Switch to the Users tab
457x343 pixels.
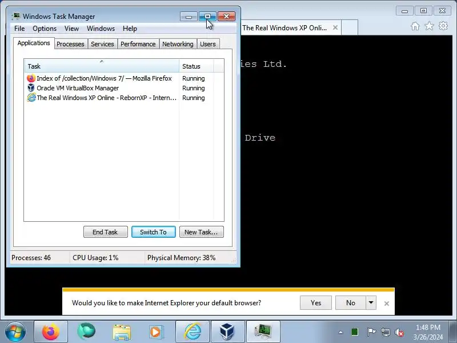pos(208,44)
